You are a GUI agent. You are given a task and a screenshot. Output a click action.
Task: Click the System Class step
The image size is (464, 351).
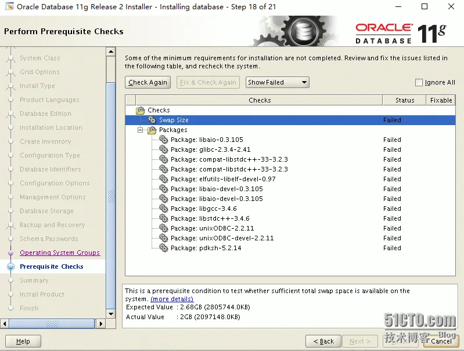coord(40,58)
